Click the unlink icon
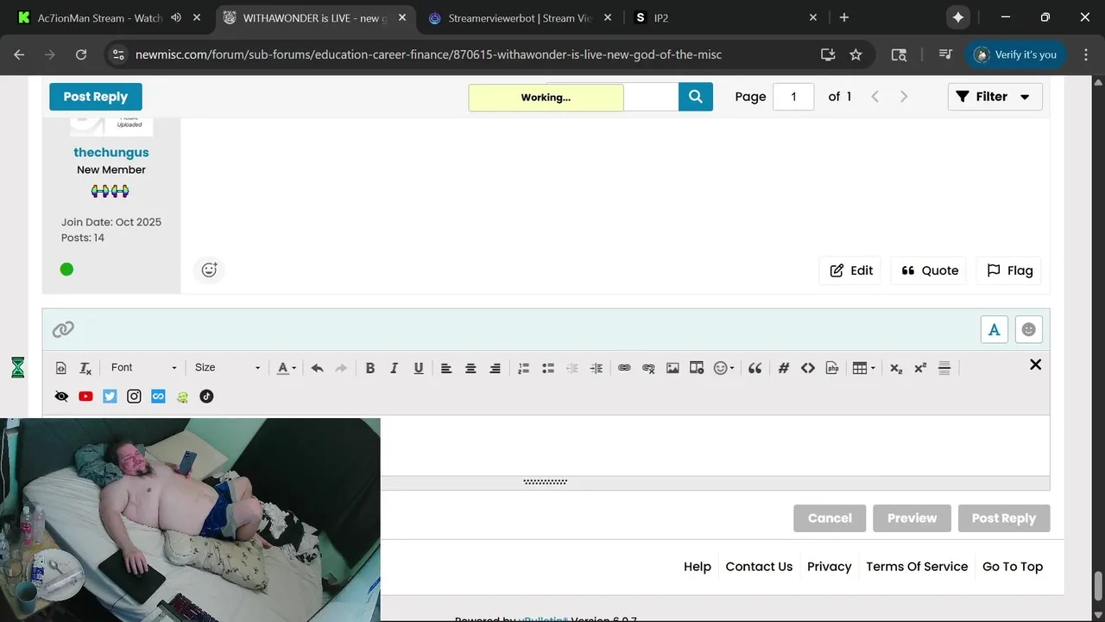1105x622 pixels. click(x=648, y=368)
